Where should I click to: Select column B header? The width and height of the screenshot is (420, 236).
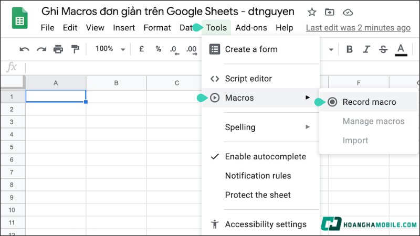pyautogui.click(x=116, y=83)
